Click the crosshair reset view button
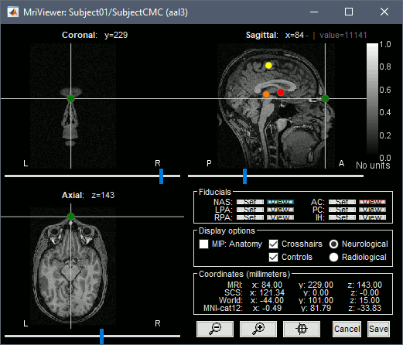 tap(302, 329)
